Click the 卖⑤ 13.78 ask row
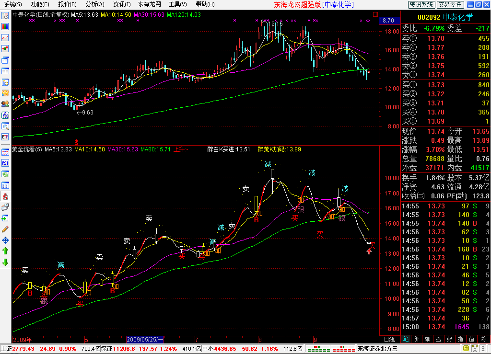The image size is (491, 354). (x=445, y=38)
